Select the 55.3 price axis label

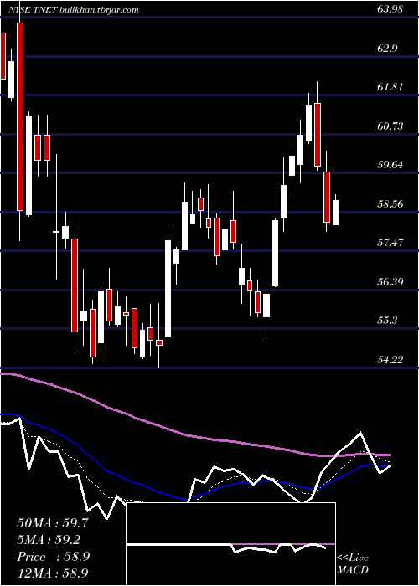click(388, 321)
